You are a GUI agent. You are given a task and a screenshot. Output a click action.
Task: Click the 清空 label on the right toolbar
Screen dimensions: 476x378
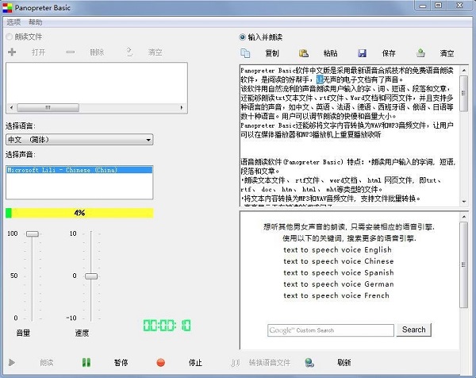[x=447, y=53]
